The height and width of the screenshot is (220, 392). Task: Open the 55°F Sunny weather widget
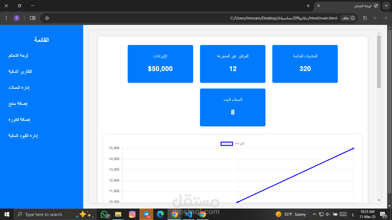click(291, 214)
